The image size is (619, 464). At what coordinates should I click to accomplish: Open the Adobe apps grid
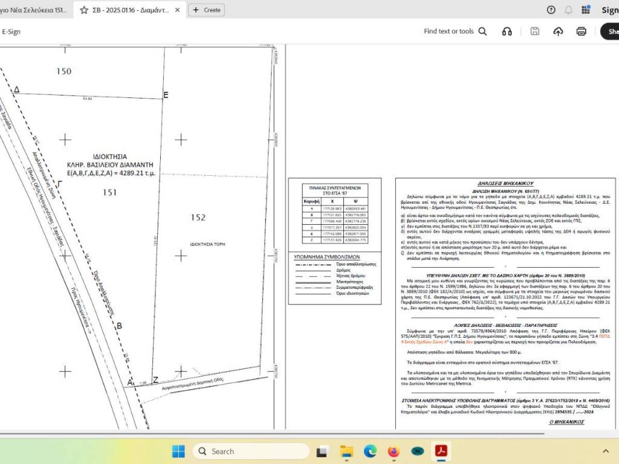pyautogui.click(x=585, y=10)
